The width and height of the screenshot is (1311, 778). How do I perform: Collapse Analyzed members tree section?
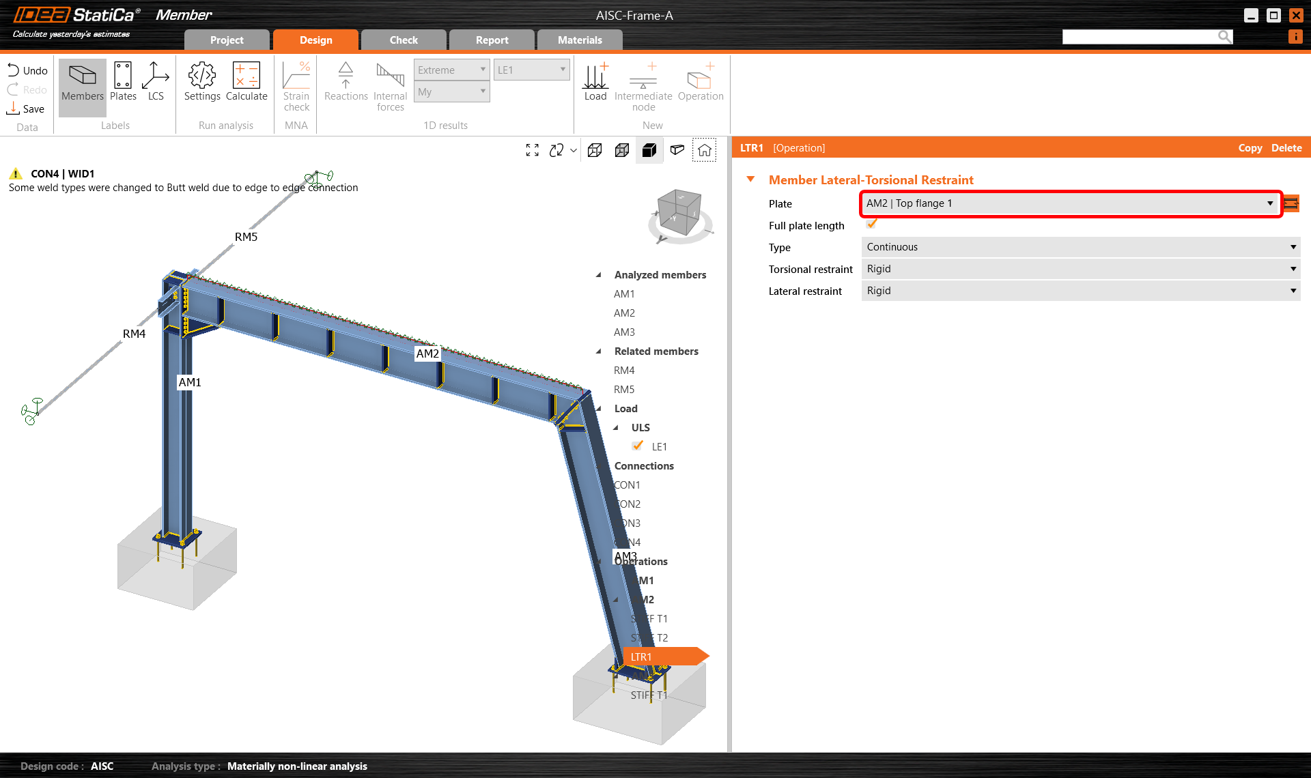pyautogui.click(x=599, y=275)
